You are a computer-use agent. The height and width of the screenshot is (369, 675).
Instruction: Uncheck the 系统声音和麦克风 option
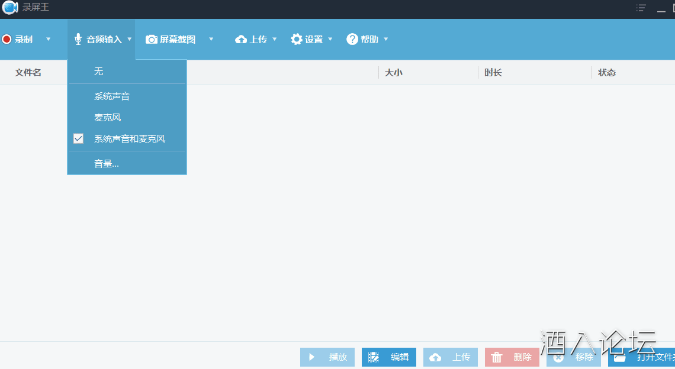point(78,139)
